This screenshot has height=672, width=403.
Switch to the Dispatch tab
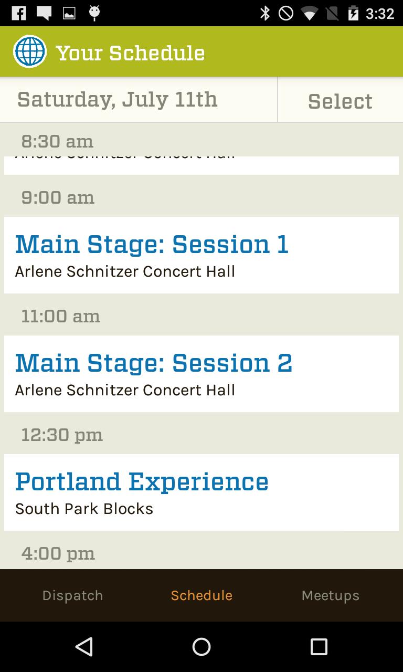click(x=72, y=595)
